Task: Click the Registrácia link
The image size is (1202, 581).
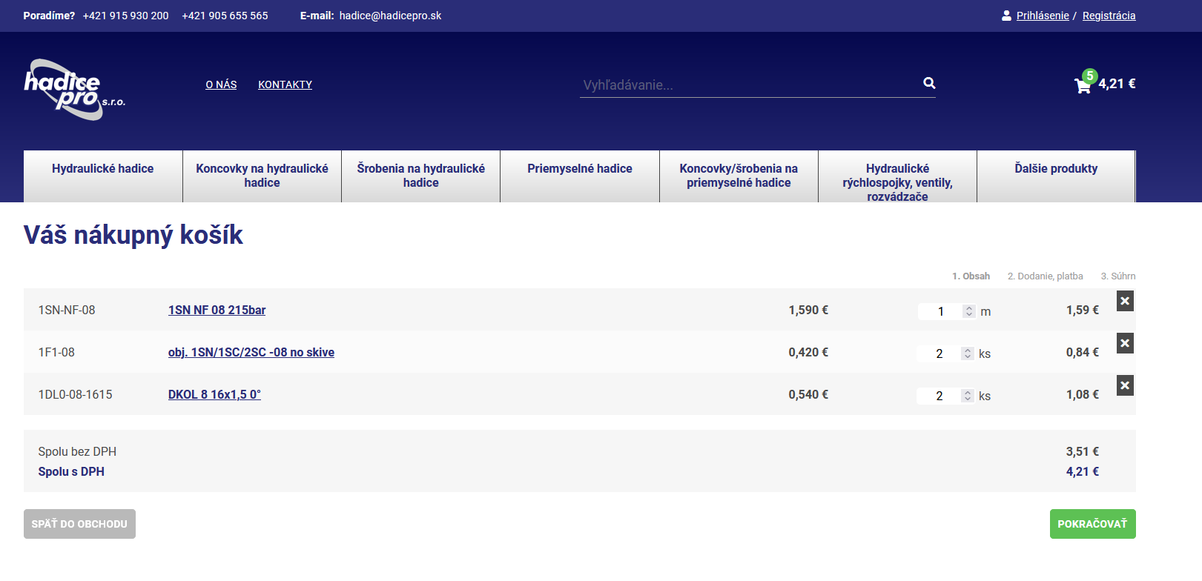Action: click(x=1109, y=16)
